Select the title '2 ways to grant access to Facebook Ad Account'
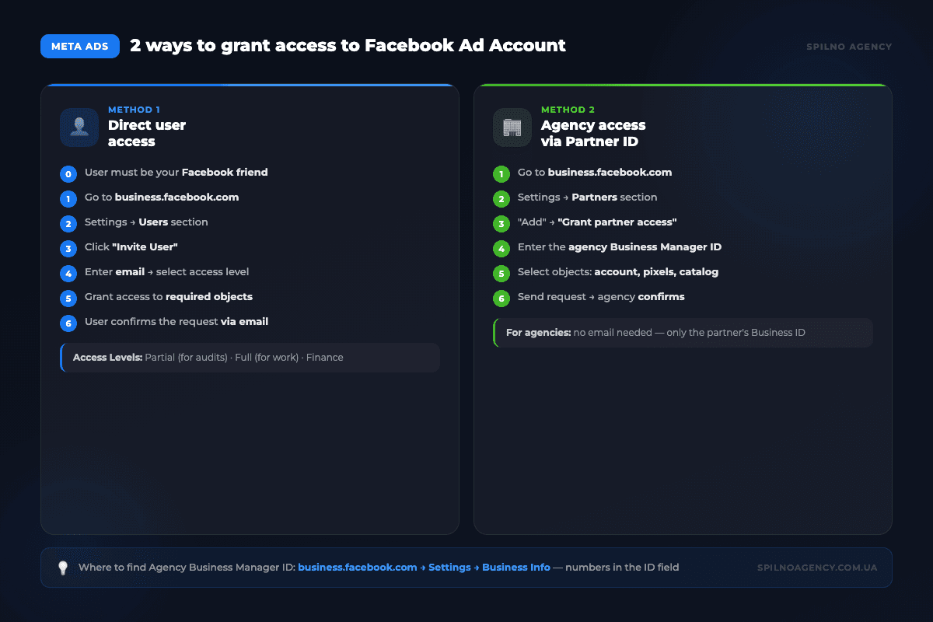This screenshot has width=933, height=622. click(x=348, y=46)
